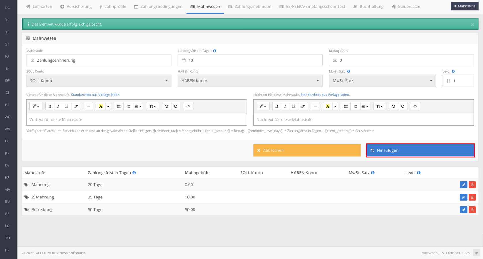This screenshot has height=259, width=483.
Task: Click Bold in the Vortext editor toolbar
Action: pyautogui.click(x=50, y=106)
